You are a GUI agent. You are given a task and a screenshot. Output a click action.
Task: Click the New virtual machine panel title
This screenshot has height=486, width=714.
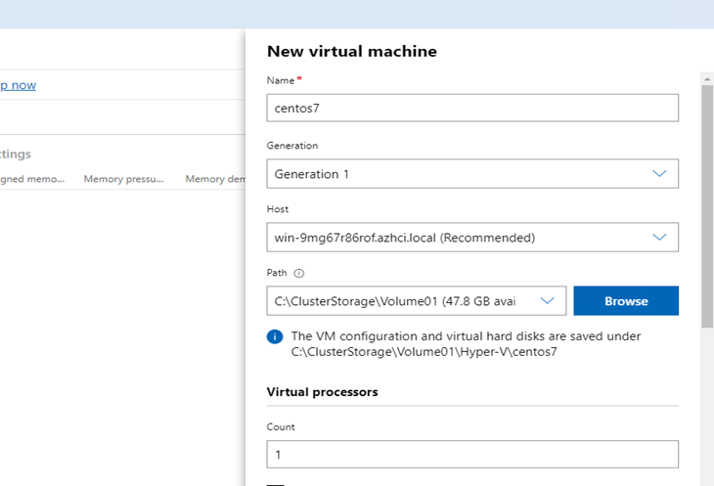pos(351,51)
